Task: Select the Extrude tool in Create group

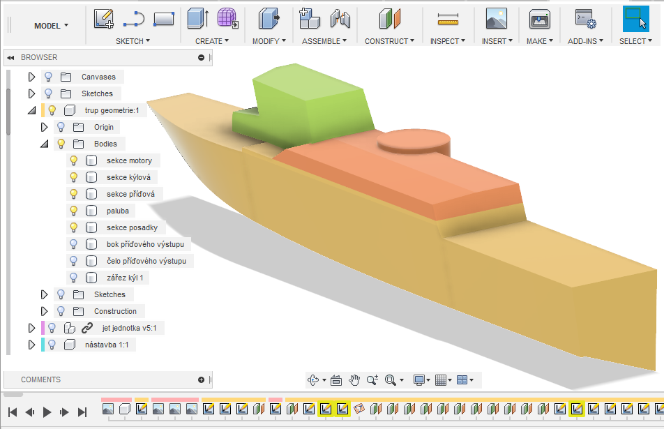Action: (x=198, y=19)
